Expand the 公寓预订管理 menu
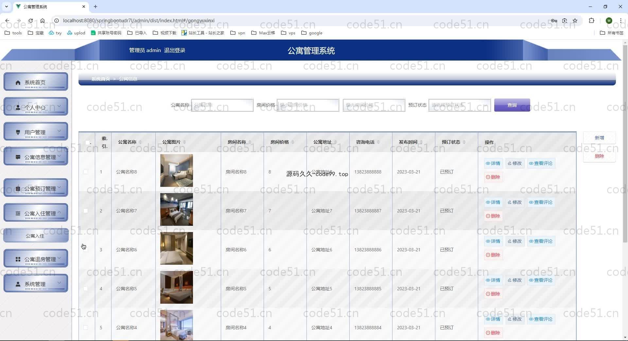The width and height of the screenshot is (628, 341). pyautogui.click(x=36, y=188)
